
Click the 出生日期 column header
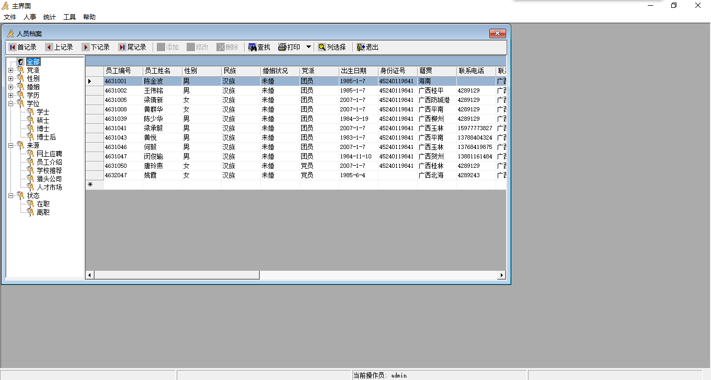tap(359, 71)
